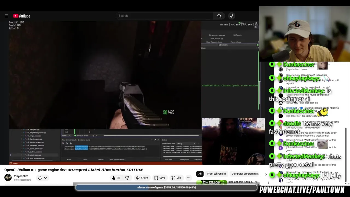Share the video using Share button
This screenshot has height=197, width=350.
142,178
